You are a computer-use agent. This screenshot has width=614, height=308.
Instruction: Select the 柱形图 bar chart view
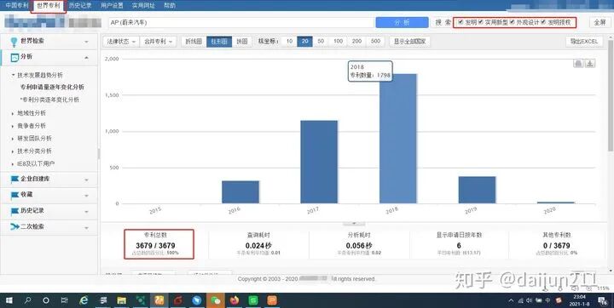(x=219, y=42)
